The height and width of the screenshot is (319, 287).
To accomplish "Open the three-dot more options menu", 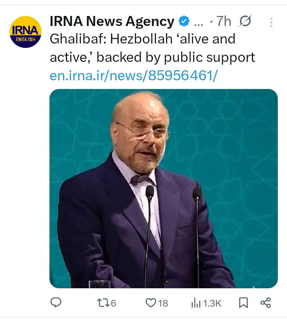I will point(271,22).
